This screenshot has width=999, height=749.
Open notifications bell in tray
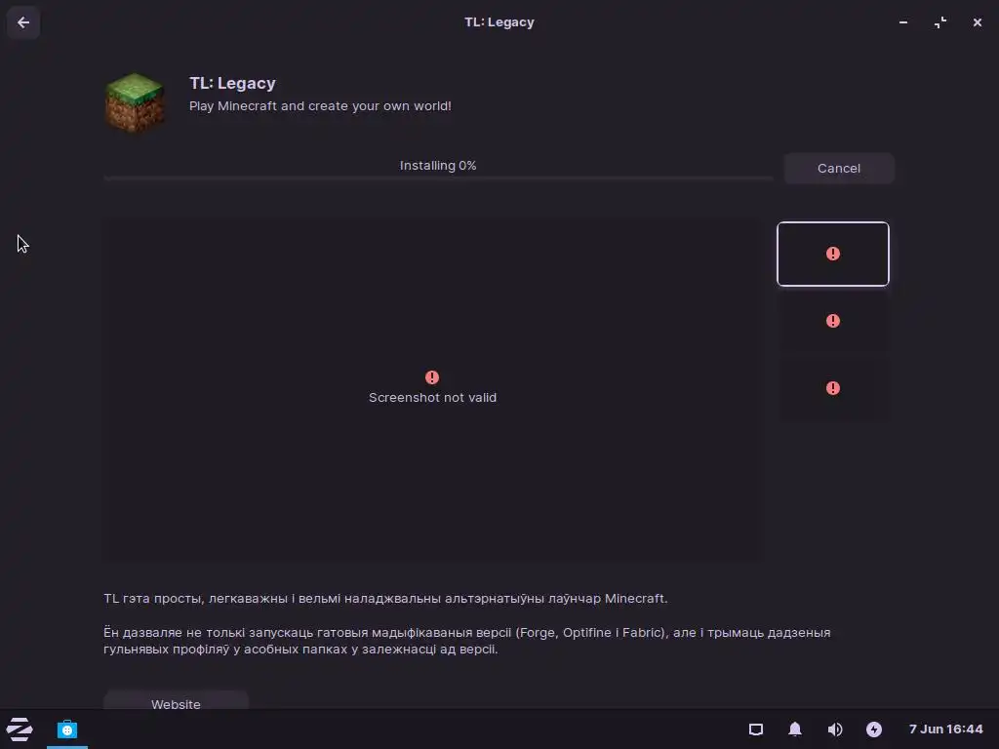tap(795, 729)
